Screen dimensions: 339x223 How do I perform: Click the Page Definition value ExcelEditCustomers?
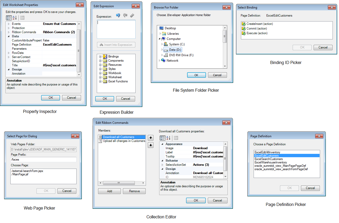(57, 45)
